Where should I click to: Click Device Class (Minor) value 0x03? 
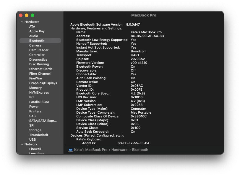coord(134,124)
